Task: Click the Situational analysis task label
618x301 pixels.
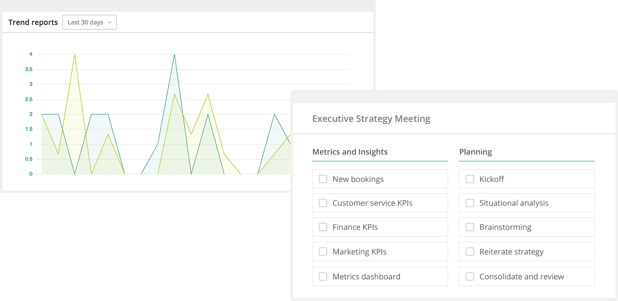Action: [514, 203]
